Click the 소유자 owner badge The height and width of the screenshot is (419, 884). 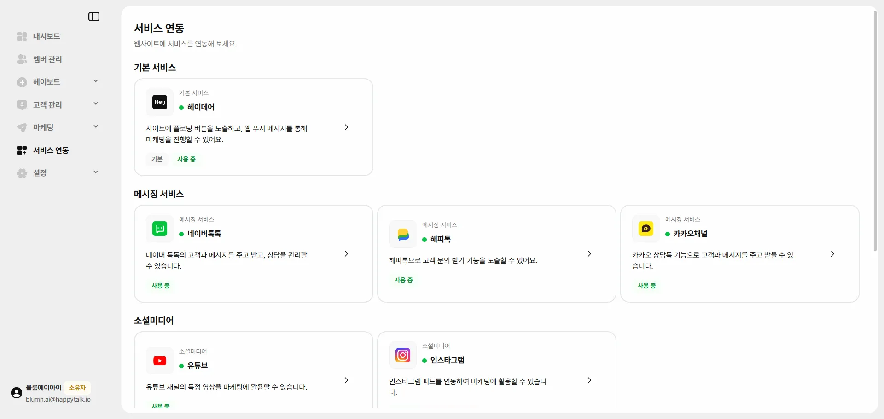click(x=77, y=388)
